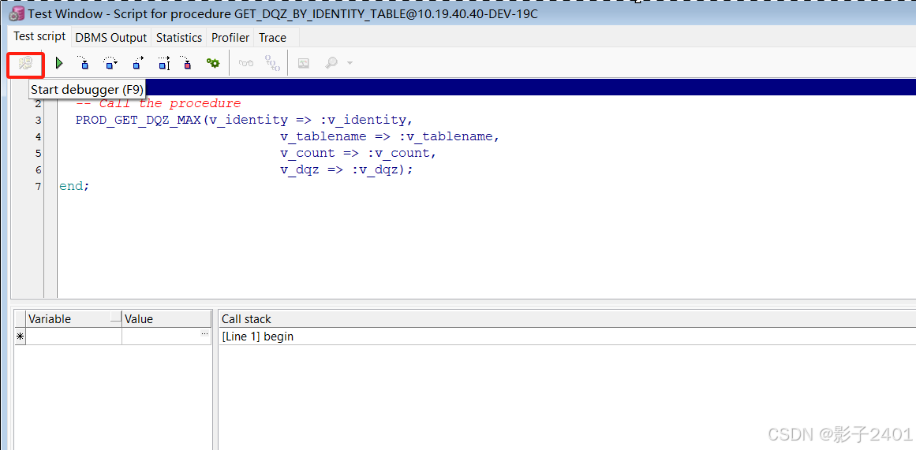Click the Step over debug icon

point(110,63)
